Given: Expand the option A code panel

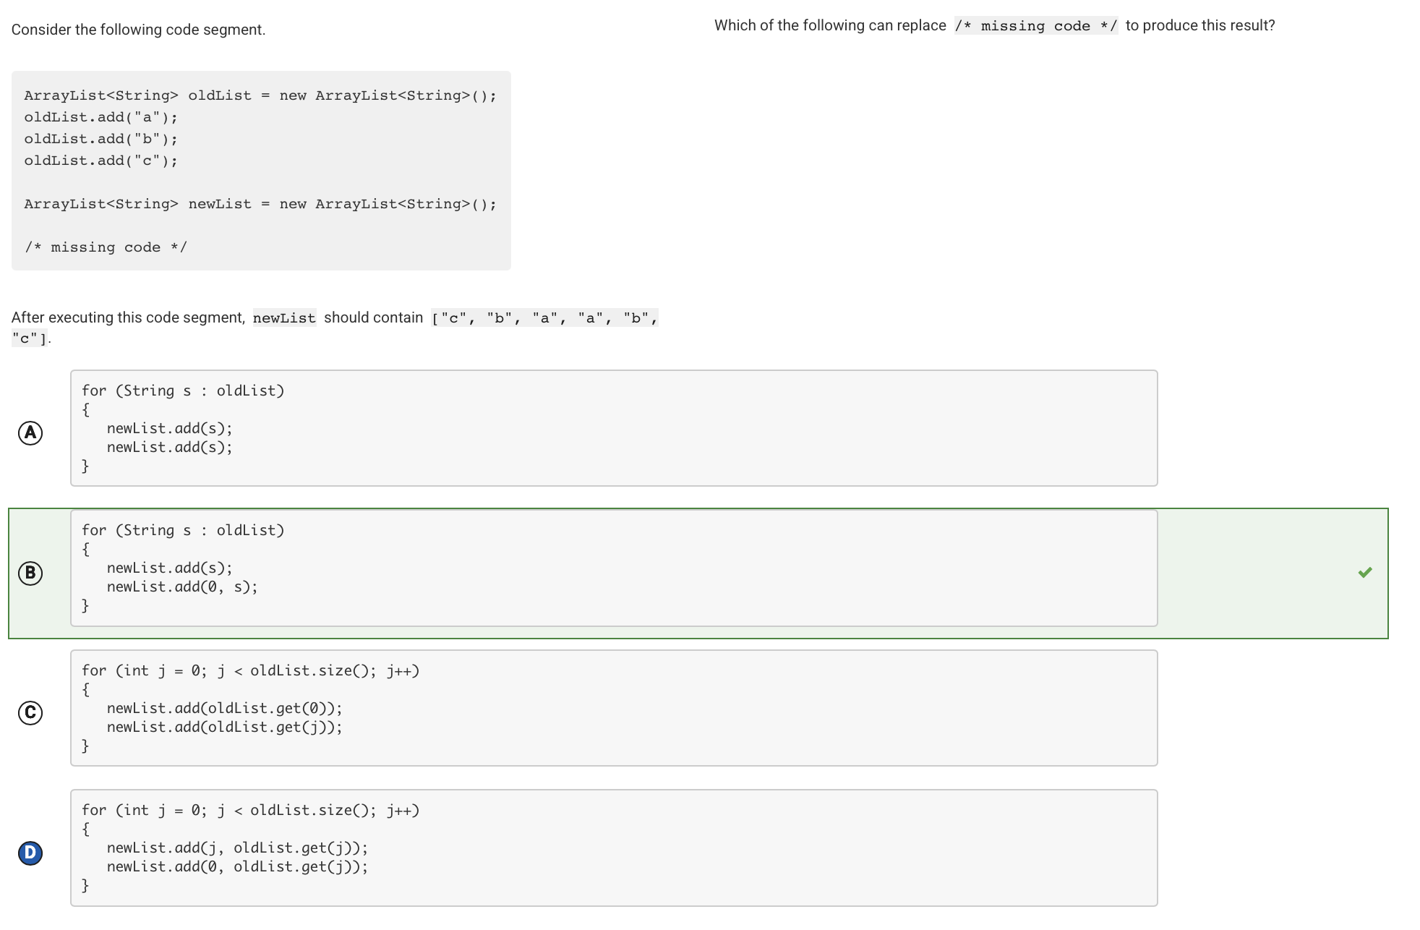Looking at the screenshot, I should [615, 428].
